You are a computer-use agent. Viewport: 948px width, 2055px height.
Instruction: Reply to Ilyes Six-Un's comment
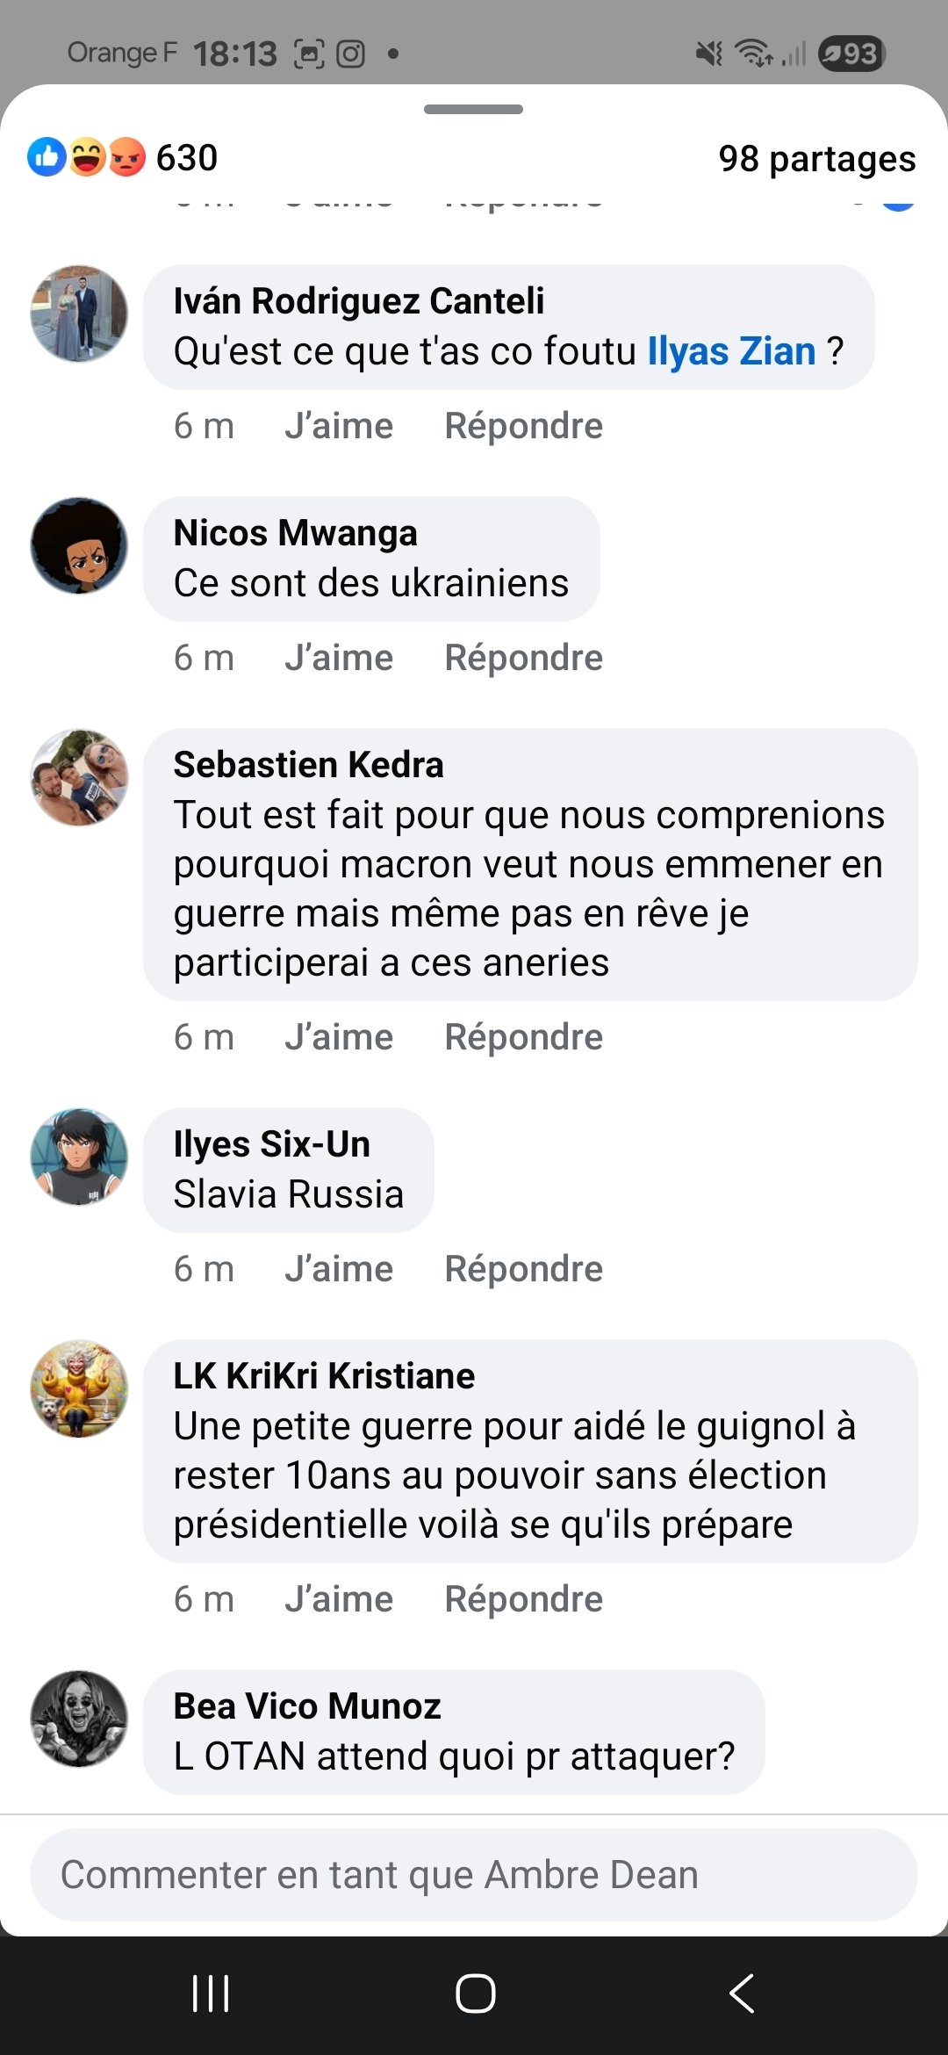tap(523, 1269)
